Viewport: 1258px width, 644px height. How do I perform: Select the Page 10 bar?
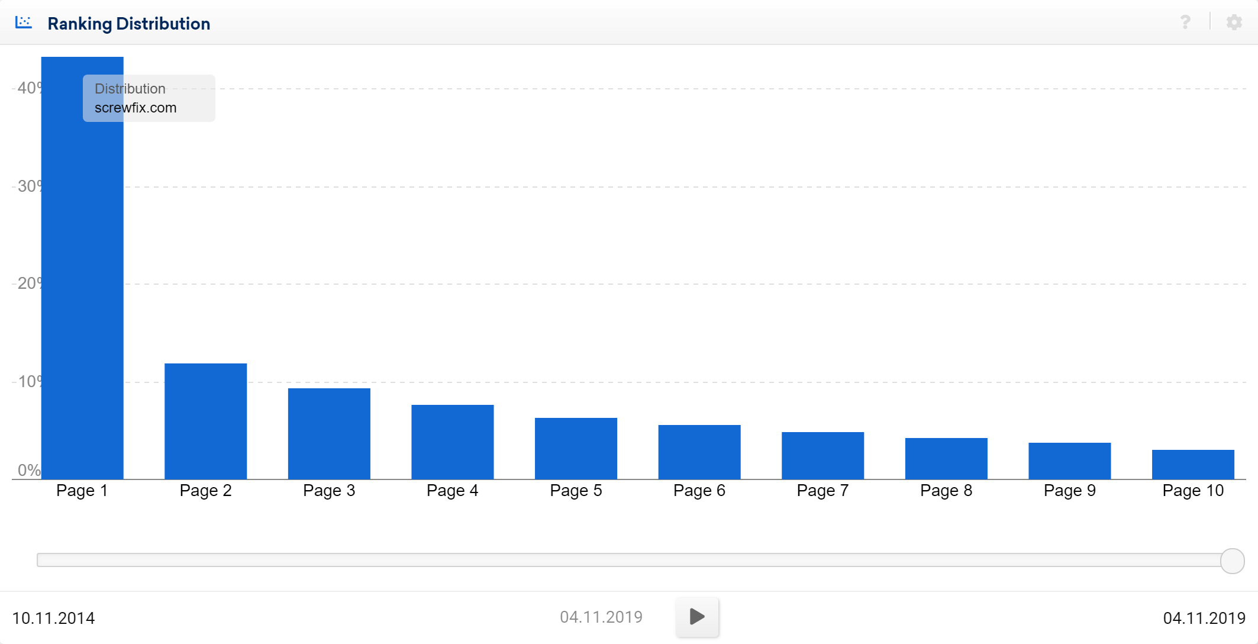pos(1194,464)
